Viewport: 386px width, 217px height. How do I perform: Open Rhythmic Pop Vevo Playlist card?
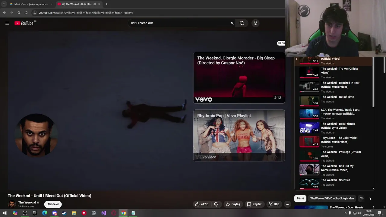coord(239,135)
